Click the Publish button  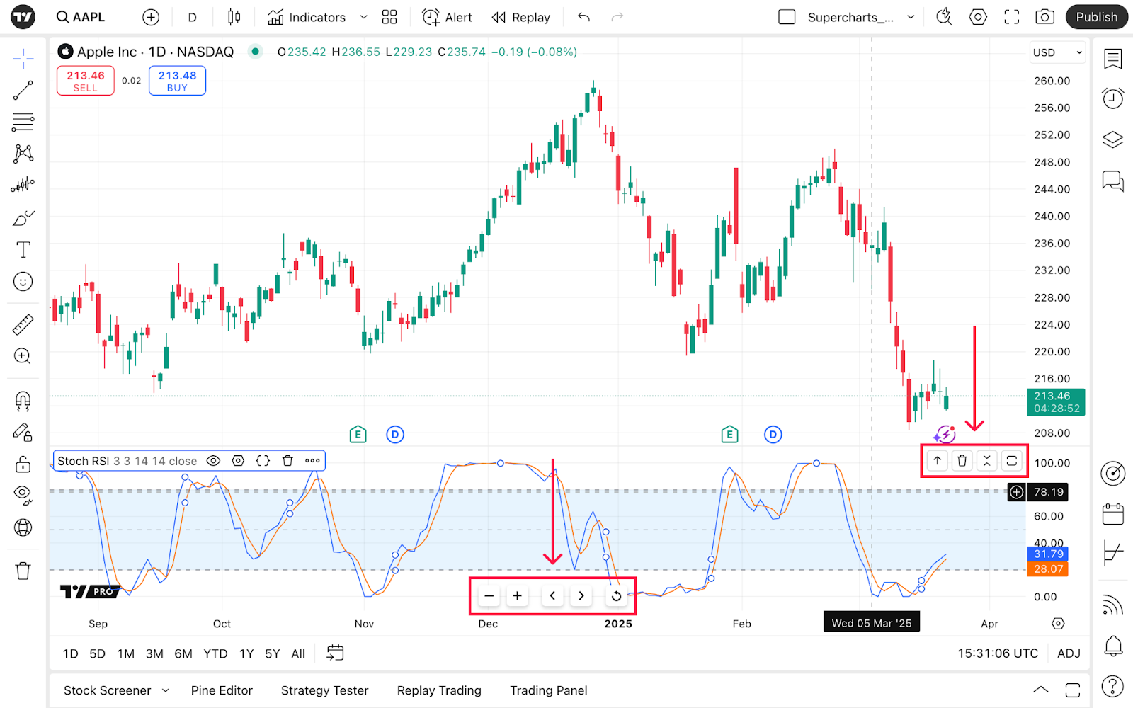point(1096,17)
